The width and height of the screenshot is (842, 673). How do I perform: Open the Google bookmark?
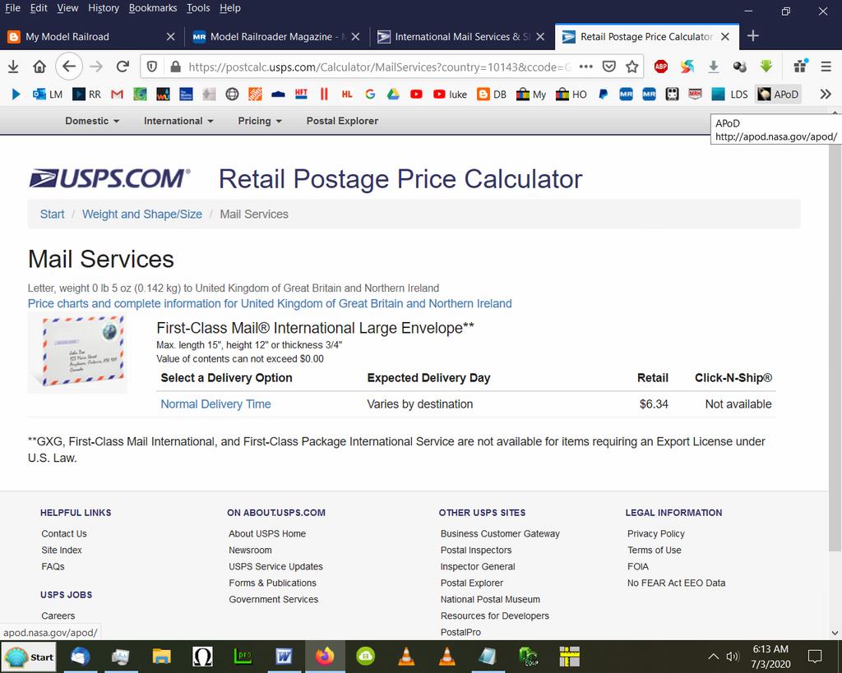coord(370,94)
